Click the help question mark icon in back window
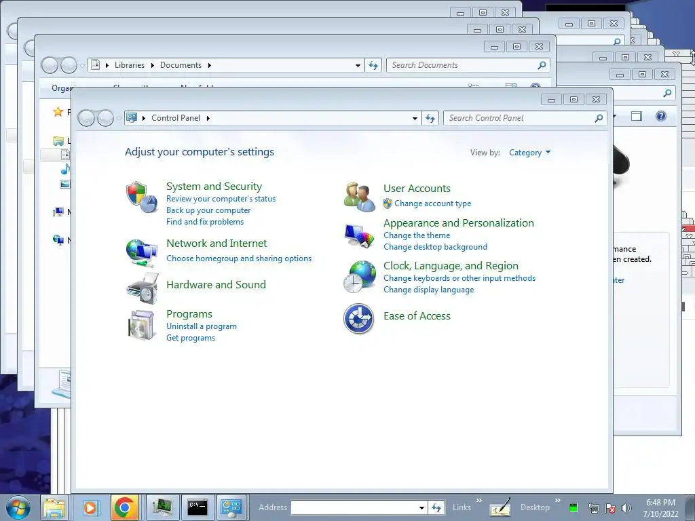The image size is (695, 521). pyautogui.click(x=661, y=116)
